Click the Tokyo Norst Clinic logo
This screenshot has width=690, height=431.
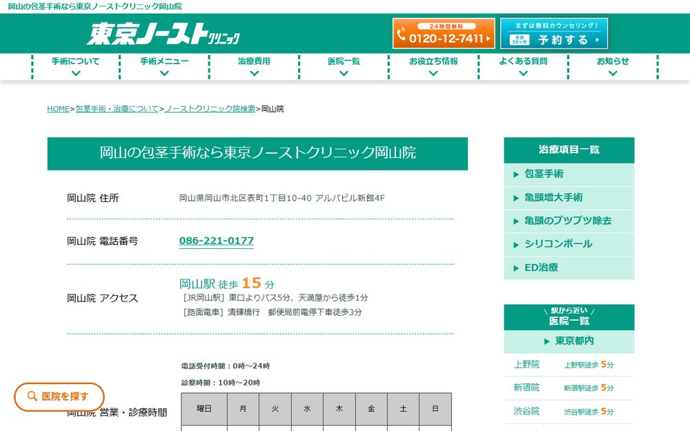click(x=164, y=34)
